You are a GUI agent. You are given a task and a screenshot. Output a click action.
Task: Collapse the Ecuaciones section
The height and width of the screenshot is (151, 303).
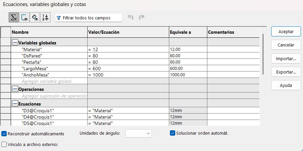click(15, 104)
